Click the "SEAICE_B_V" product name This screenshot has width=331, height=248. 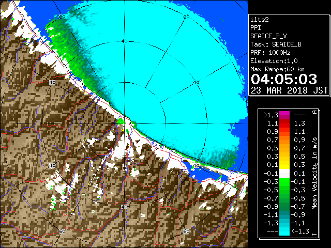click(268, 36)
